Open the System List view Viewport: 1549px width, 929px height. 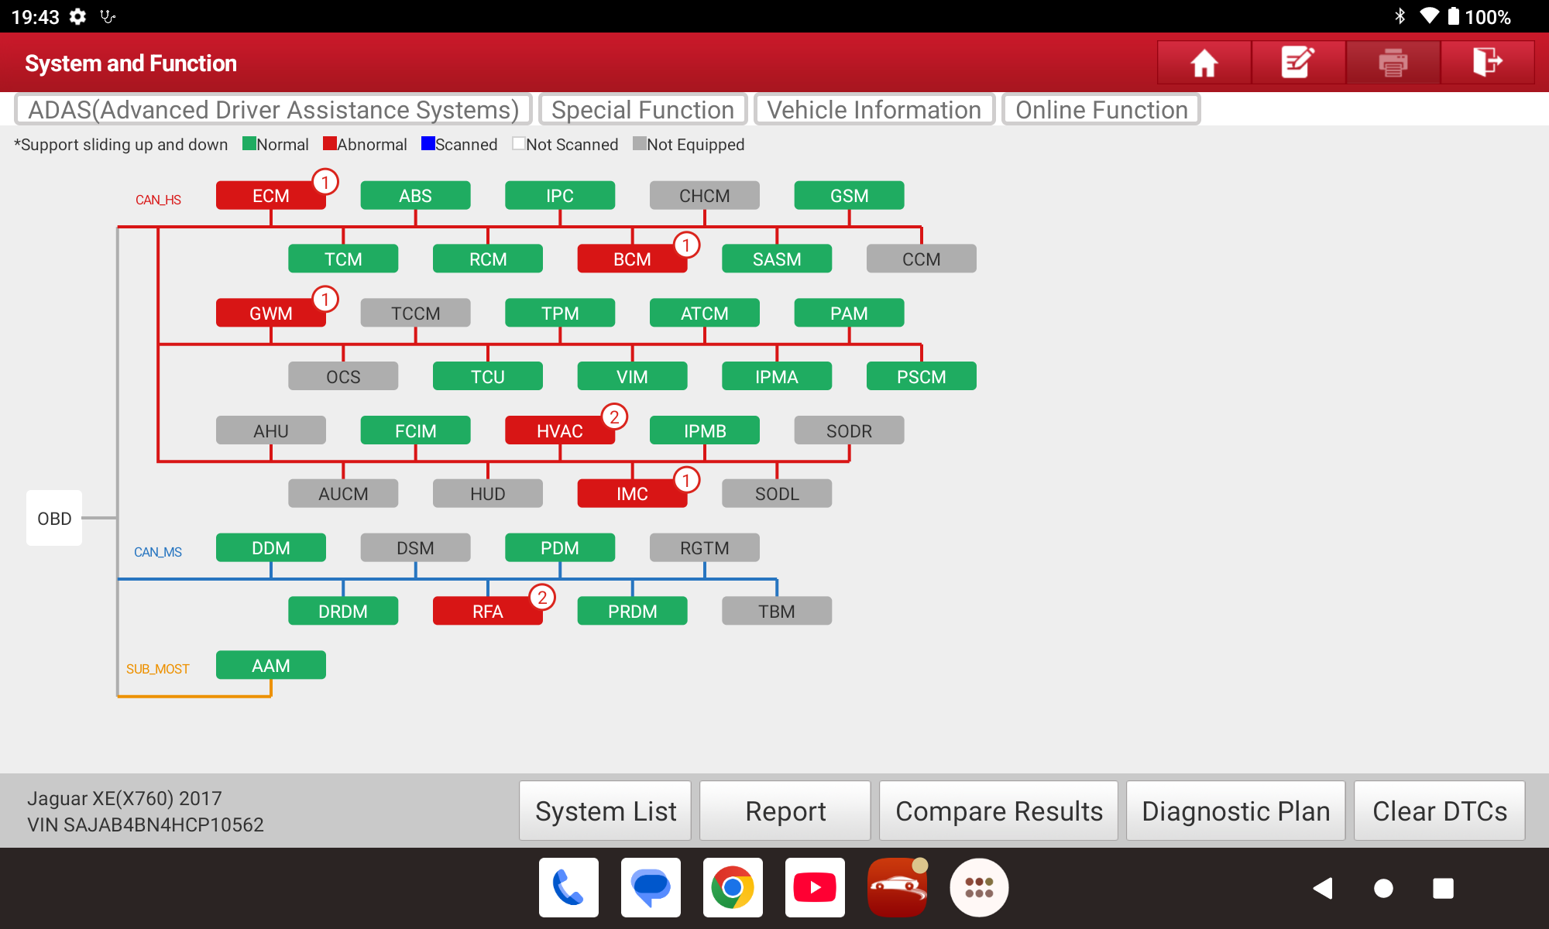coord(605,811)
